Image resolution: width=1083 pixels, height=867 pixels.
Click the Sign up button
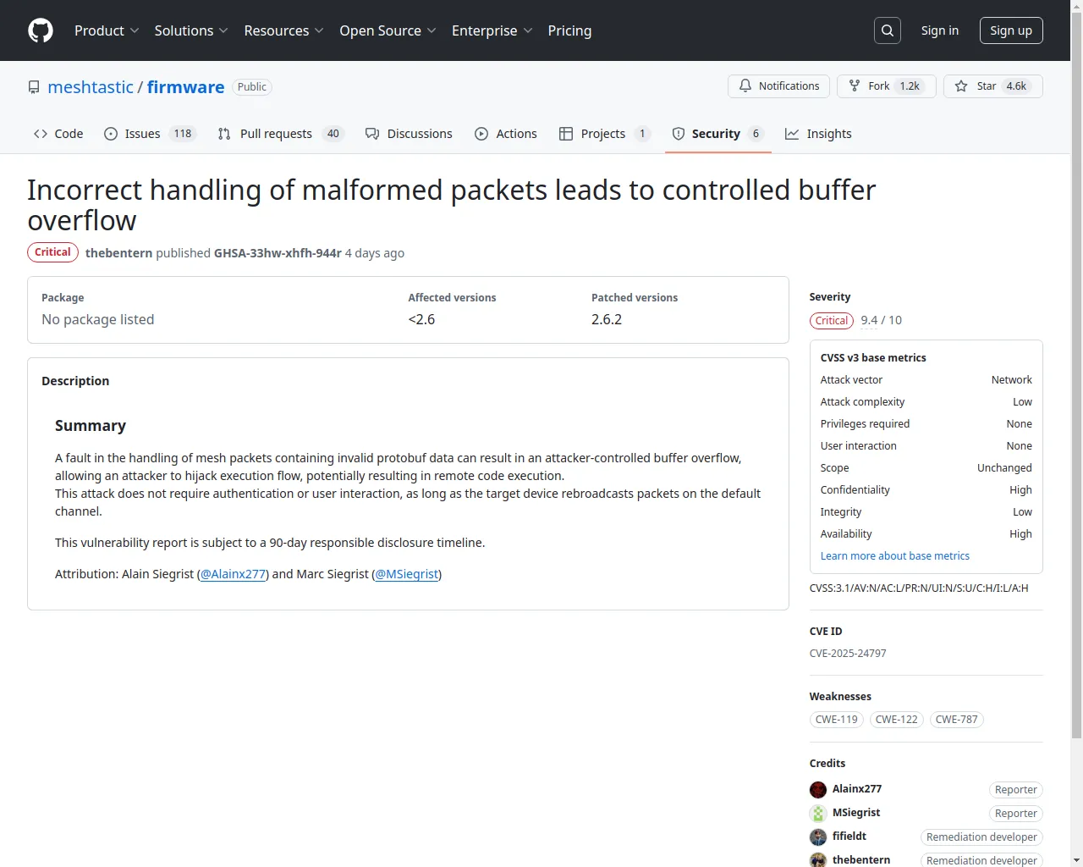tap(1011, 30)
